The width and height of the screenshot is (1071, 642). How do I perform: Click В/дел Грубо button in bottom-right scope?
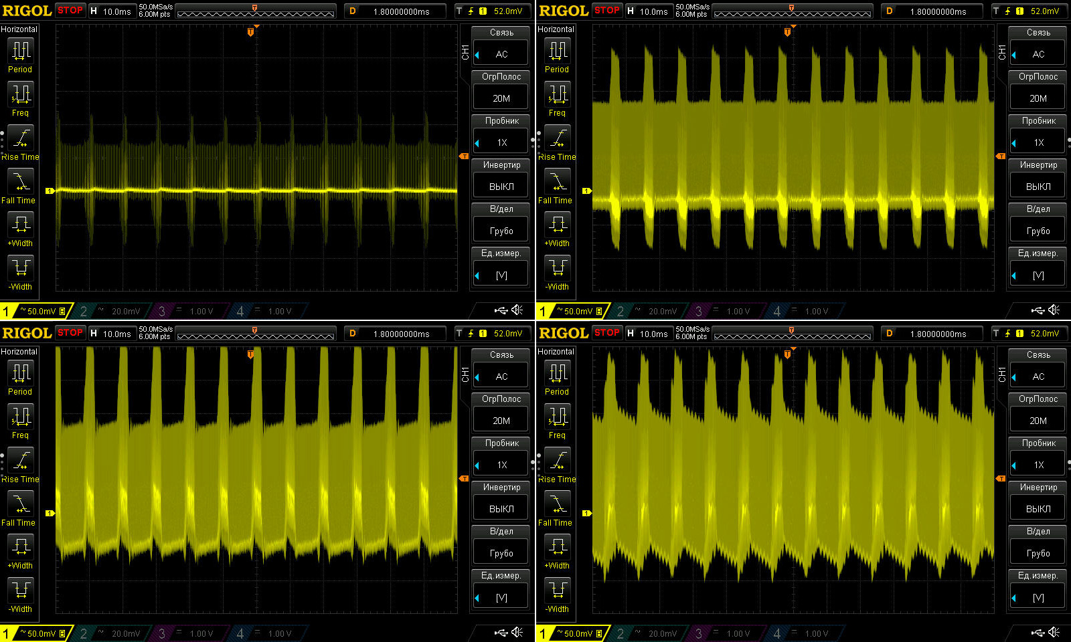point(1038,552)
